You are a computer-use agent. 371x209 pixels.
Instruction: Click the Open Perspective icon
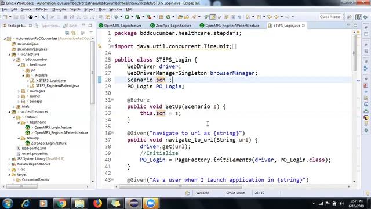click(350, 17)
